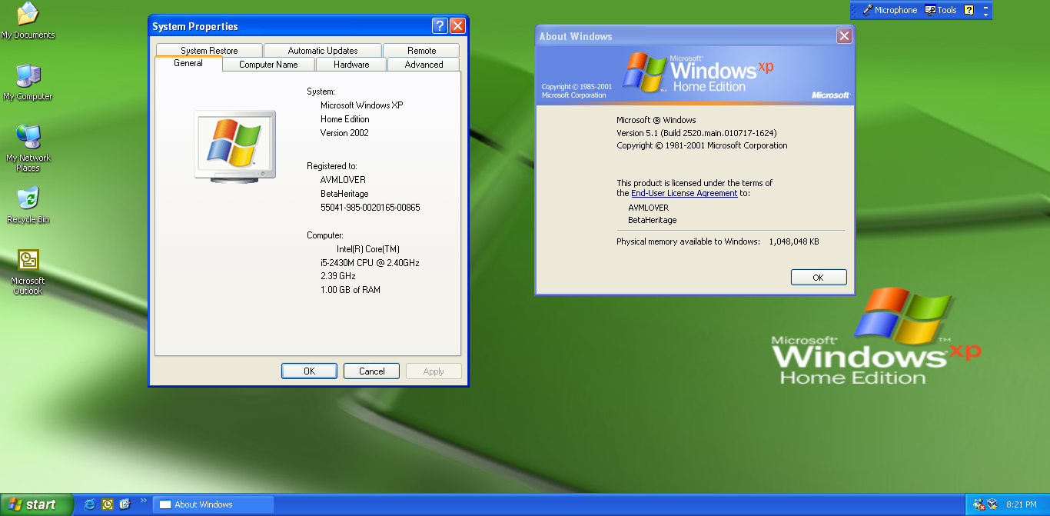The height and width of the screenshot is (516, 1050).
Task: Open the End-User License Agreement link
Action: (x=684, y=194)
